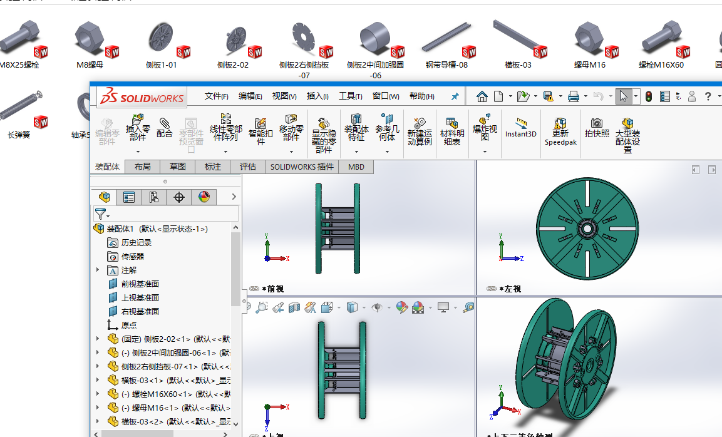This screenshot has width=722, height=437.
Task: Open DimXpertManager crosshair tab
Action: 178,197
